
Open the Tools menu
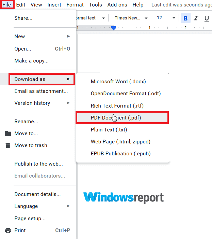(95, 5)
